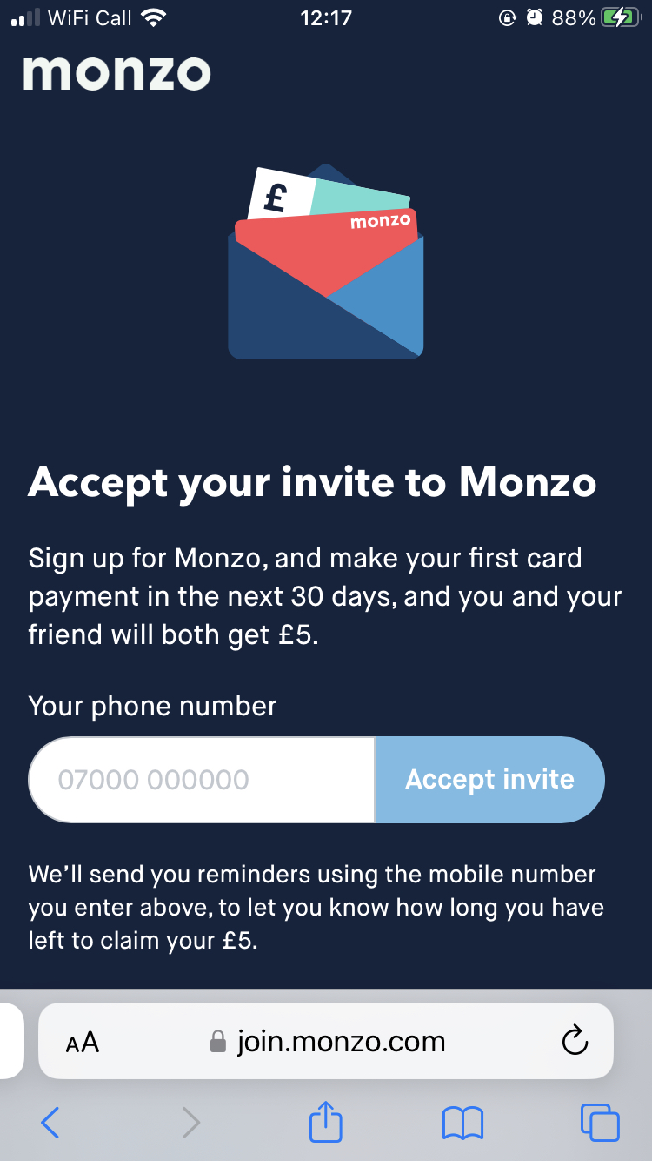Image resolution: width=652 pixels, height=1161 pixels.
Task: Tap the monzo logo
Action: [x=117, y=72]
